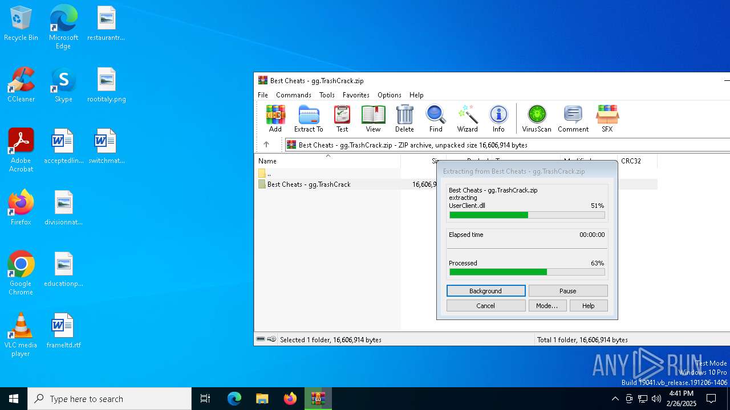This screenshot has width=730, height=410.
Task: Cancel the extraction
Action: click(486, 306)
